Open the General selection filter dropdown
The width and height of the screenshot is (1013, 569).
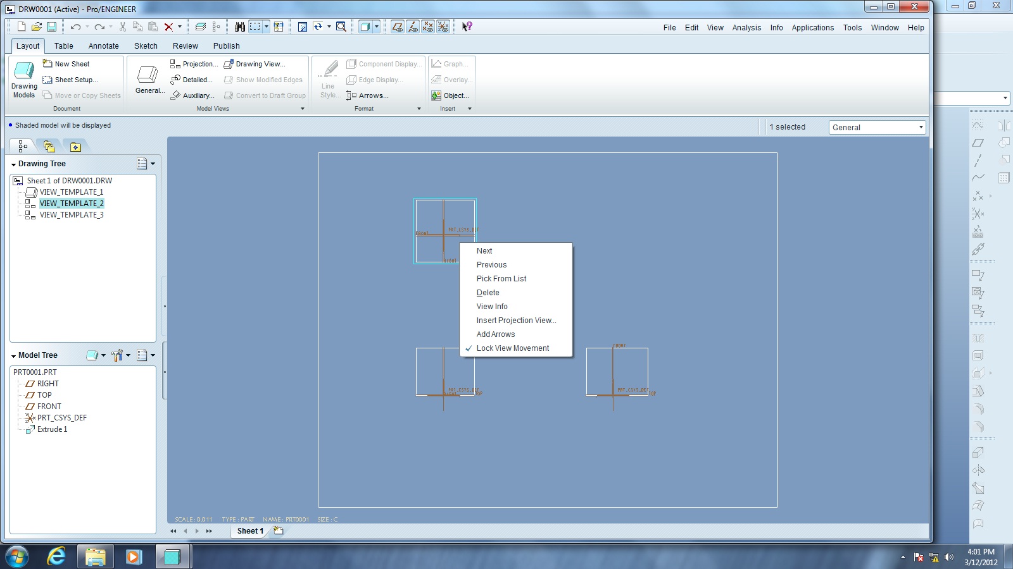877,127
